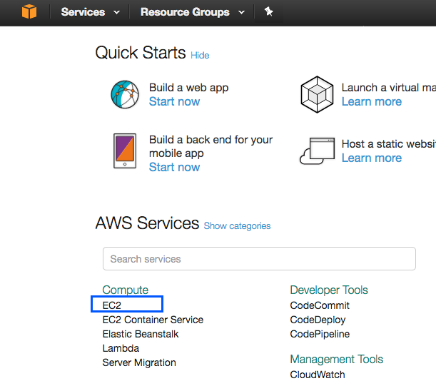Open EC2 Container Service
This screenshot has width=436, height=381.
click(153, 320)
